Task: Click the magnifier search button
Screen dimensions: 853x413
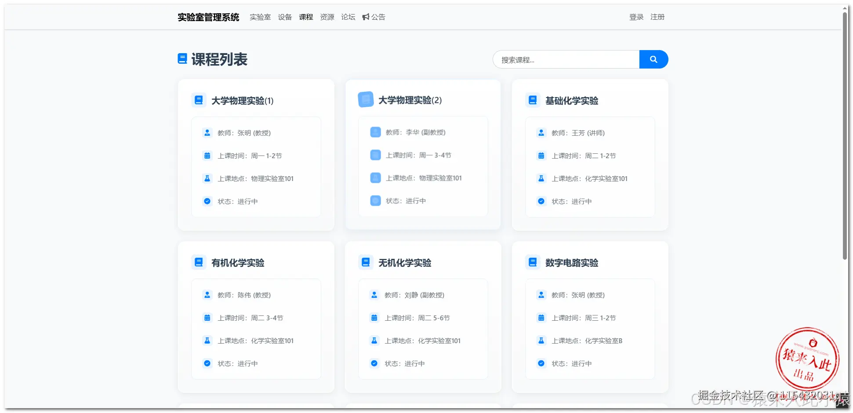Action: 653,59
